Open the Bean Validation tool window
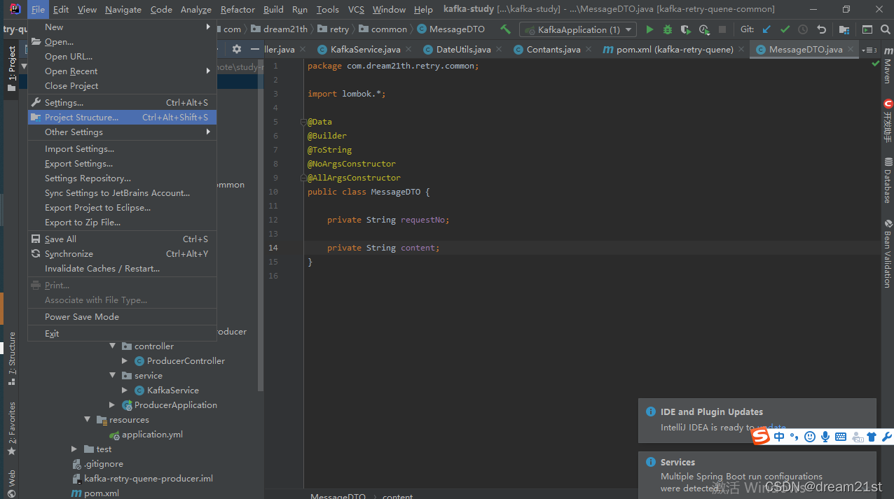Image resolution: width=894 pixels, height=499 pixels. [887, 254]
